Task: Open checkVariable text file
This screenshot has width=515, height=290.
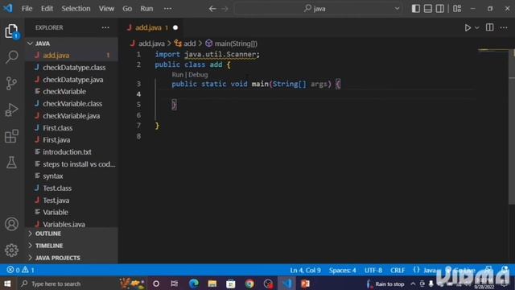Action: click(72, 91)
